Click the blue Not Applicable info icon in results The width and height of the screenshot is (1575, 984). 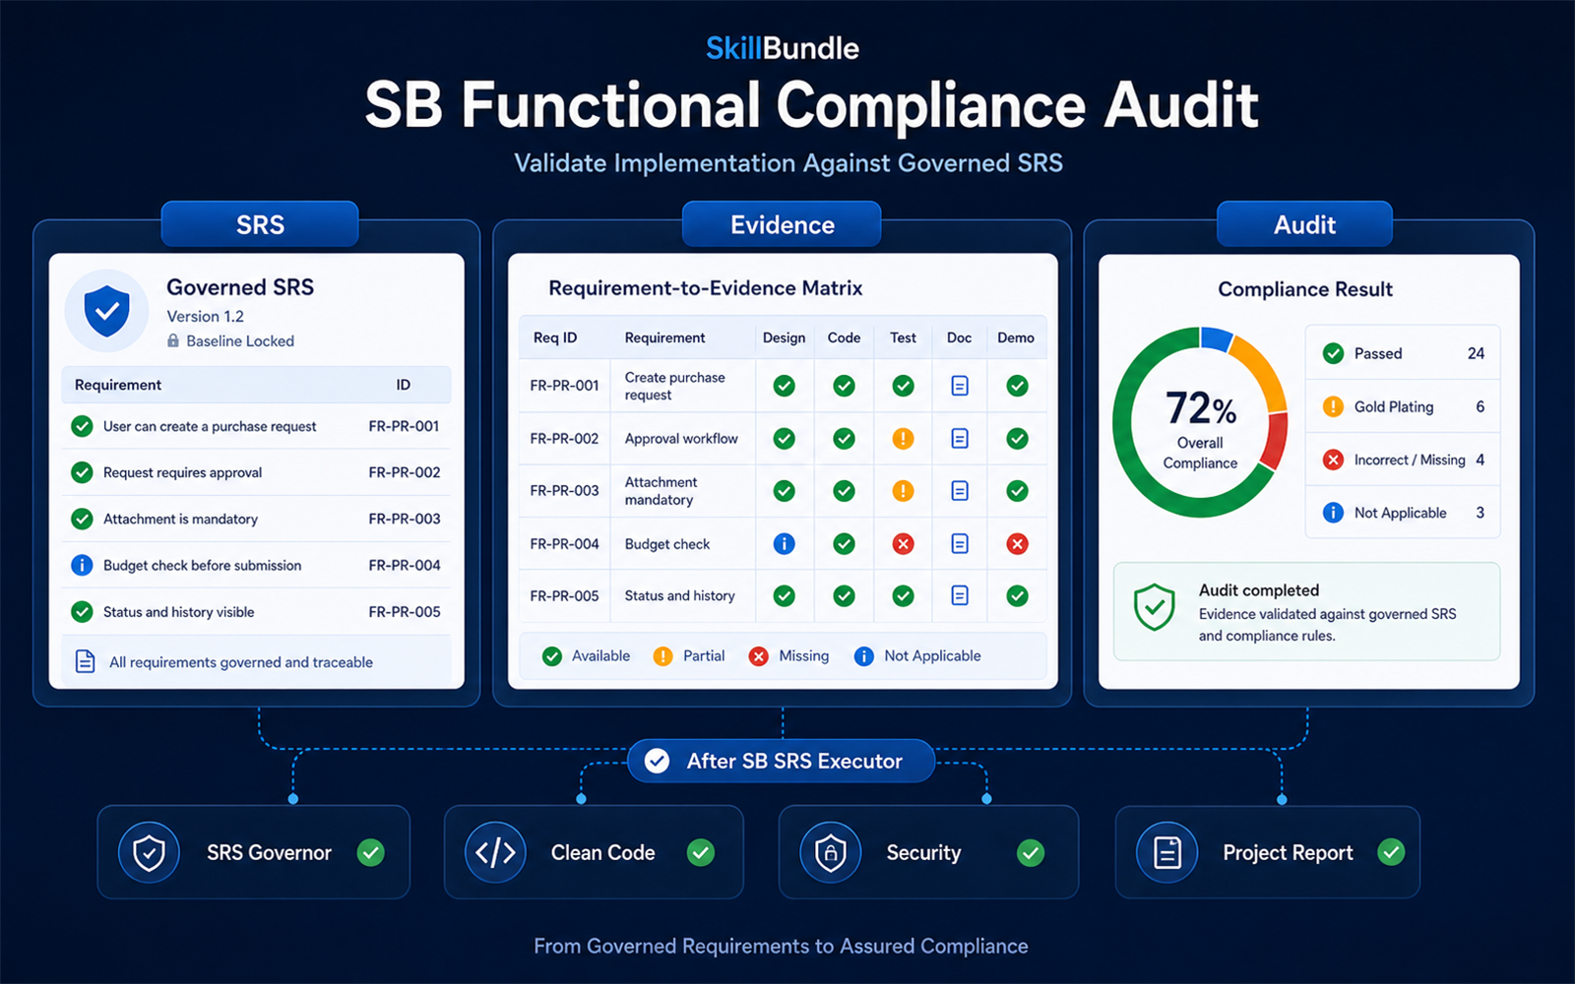click(1333, 513)
